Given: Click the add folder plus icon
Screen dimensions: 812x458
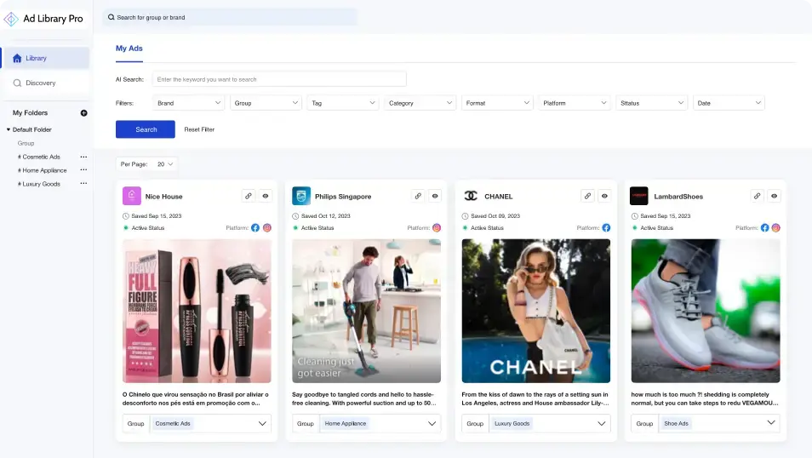Looking at the screenshot, I should 83,112.
